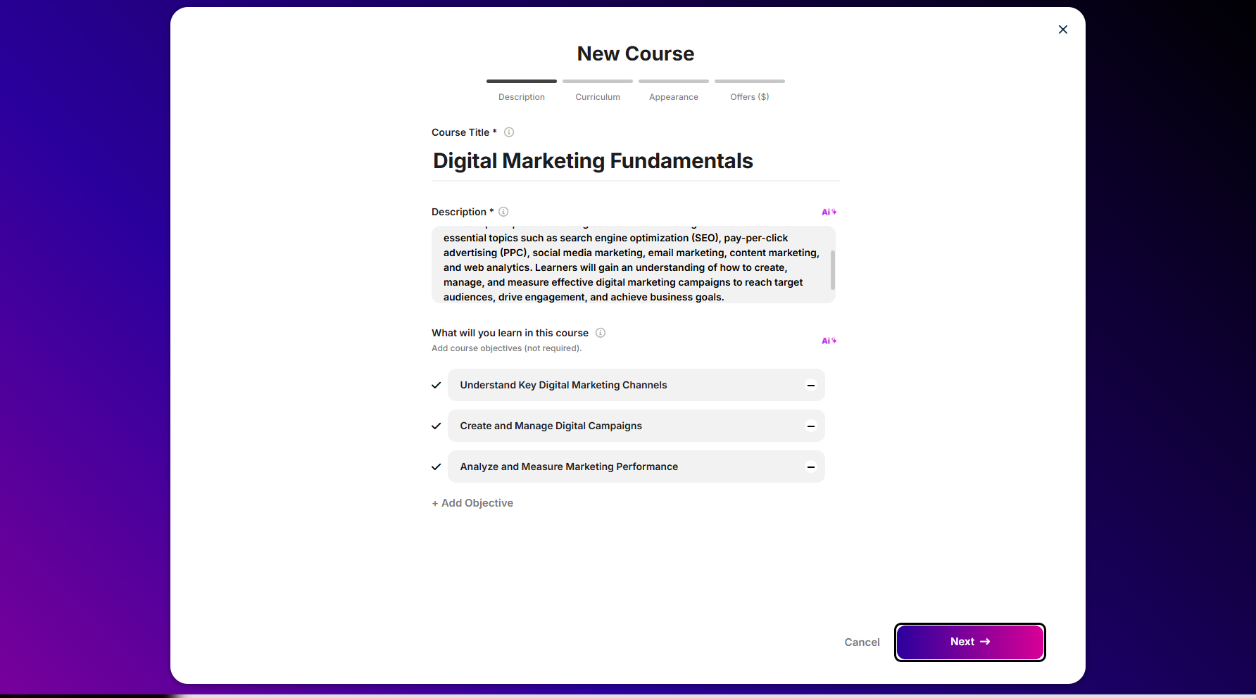
Task: Generate course objectives with AI icon
Action: 829,341
